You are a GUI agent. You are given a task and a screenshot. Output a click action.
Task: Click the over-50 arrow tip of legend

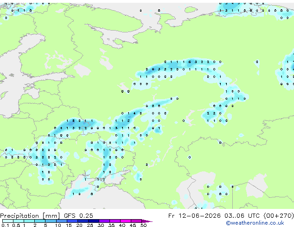point(147,221)
